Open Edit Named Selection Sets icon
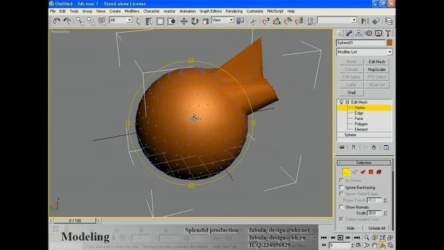The height and width of the screenshot is (250, 444). coord(311,22)
